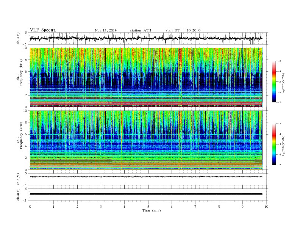Select the date text "Nov.13, 2014"
The width and height of the screenshot is (300, 232).
pos(106,30)
